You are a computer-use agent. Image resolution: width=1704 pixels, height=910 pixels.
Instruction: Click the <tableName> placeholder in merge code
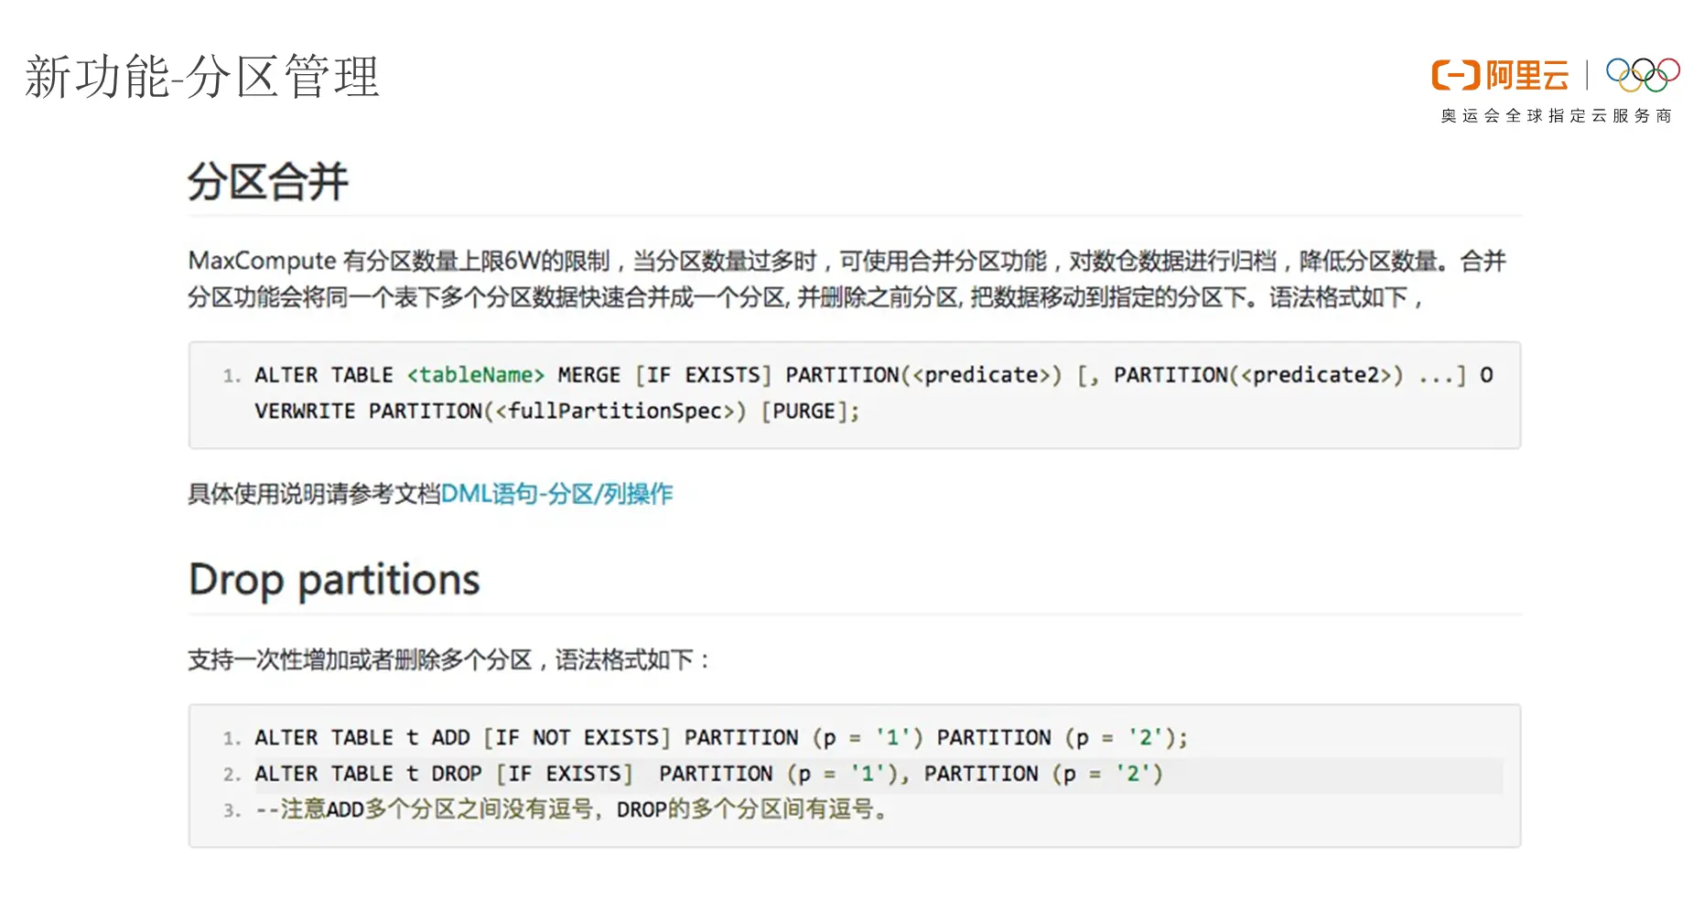(476, 375)
